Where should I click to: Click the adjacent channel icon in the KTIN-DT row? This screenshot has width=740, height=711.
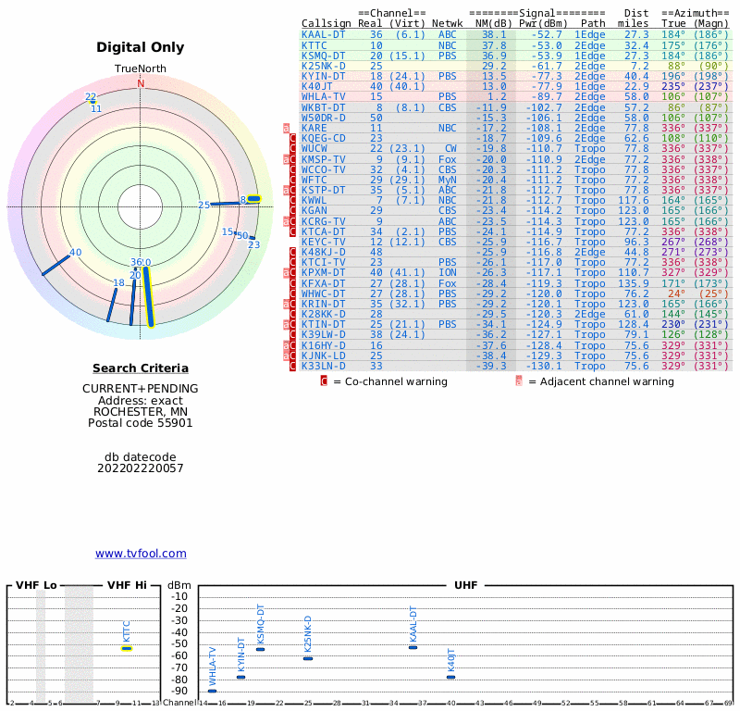coord(286,325)
